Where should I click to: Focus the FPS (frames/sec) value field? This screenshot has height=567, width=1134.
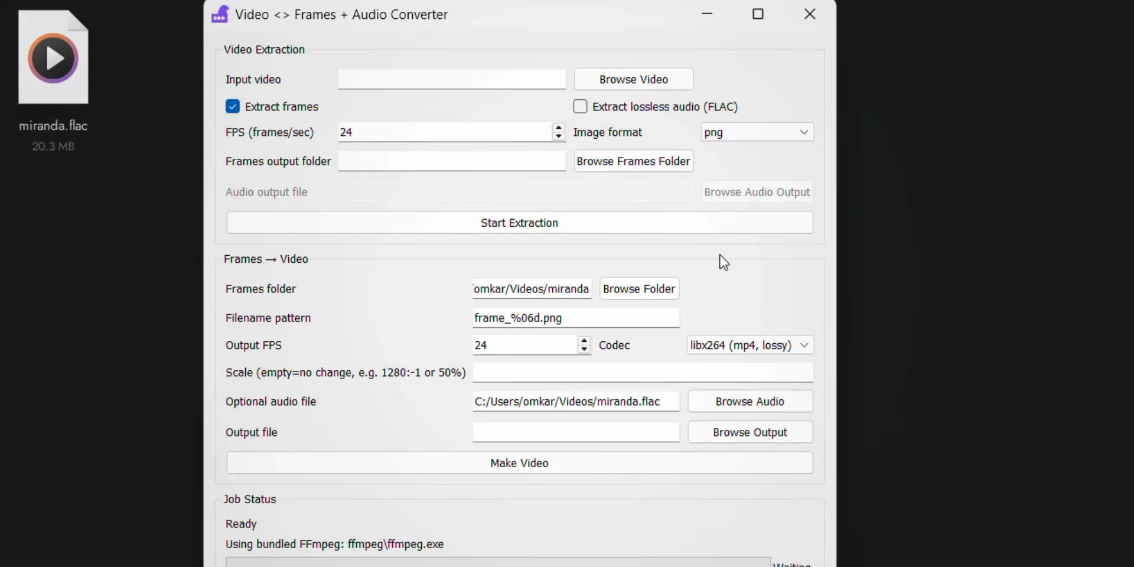pos(445,132)
